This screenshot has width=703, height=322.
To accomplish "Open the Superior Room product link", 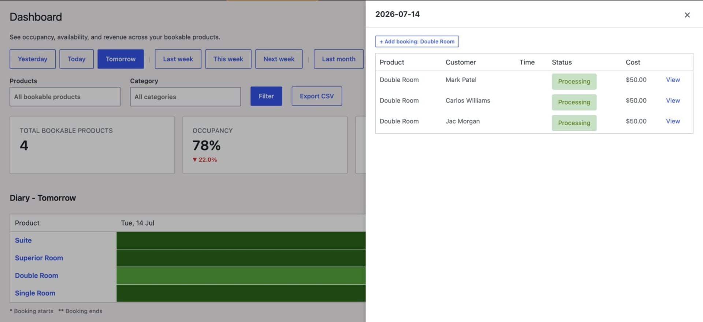I will click(x=39, y=258).
